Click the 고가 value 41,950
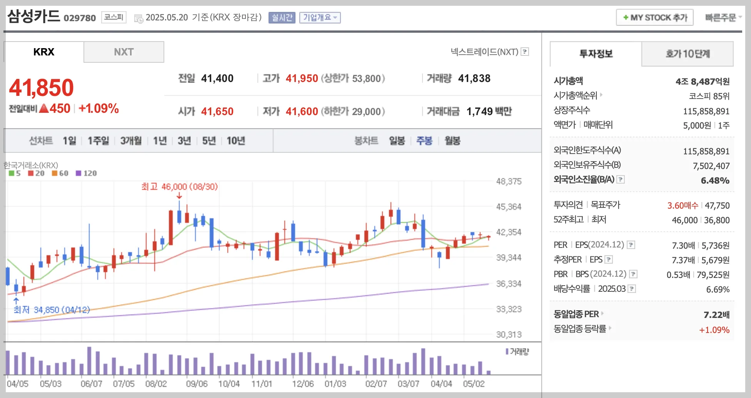The width and height of the screenshot is (751, 398). click(302, 79)
